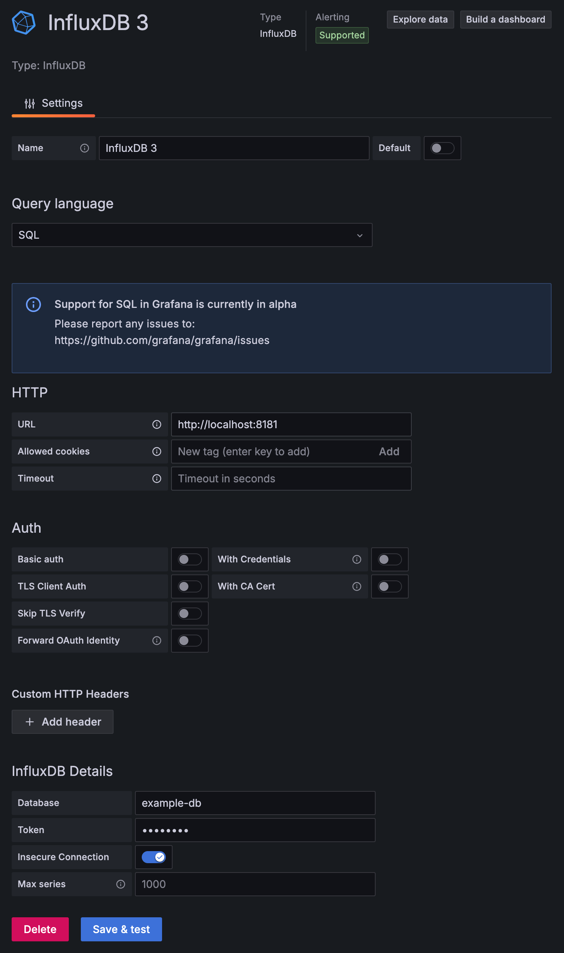Click the With CA Cert info icon
The height and width of the screenshot is (953, 564).
[x=356, y=586]
